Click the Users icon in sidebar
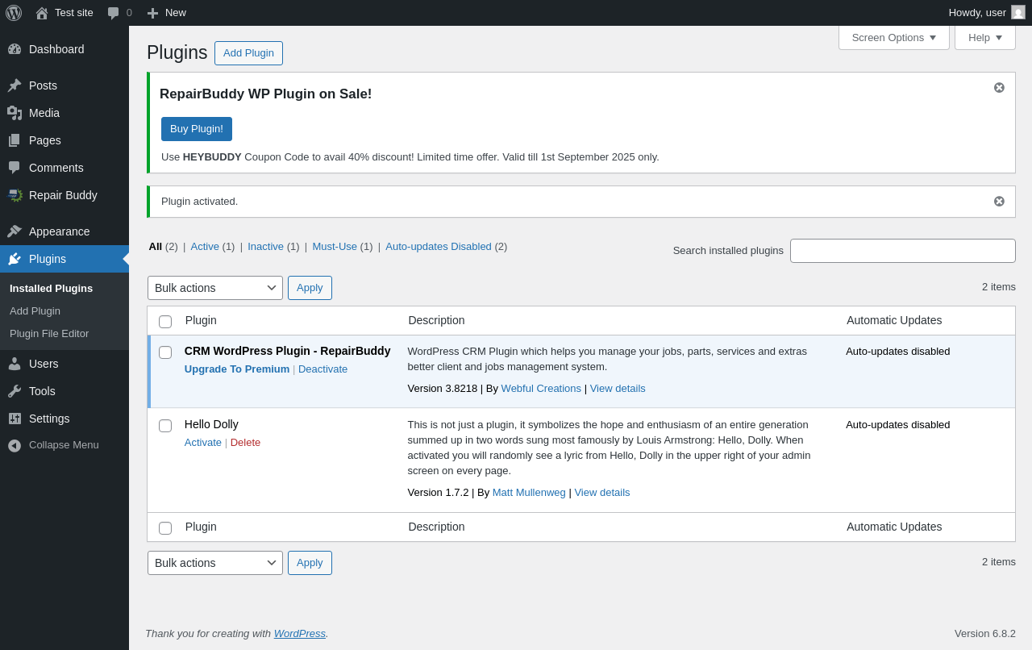1032x650 pixels. tap(15, 364)
